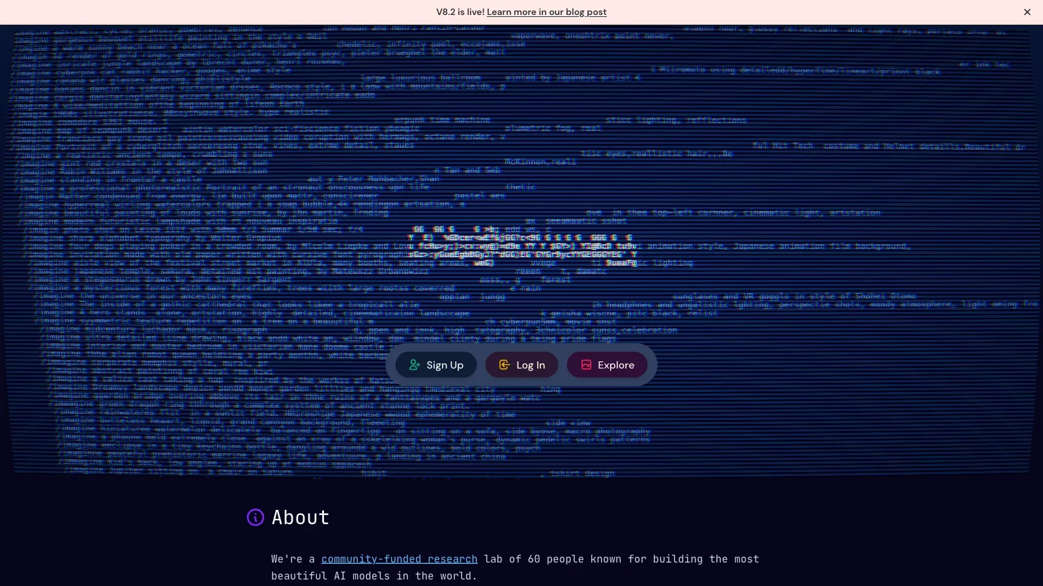Click the 'lab of 60 people' paragraph text
Viewport: 1043px width, 586px height.
(515, 568)
